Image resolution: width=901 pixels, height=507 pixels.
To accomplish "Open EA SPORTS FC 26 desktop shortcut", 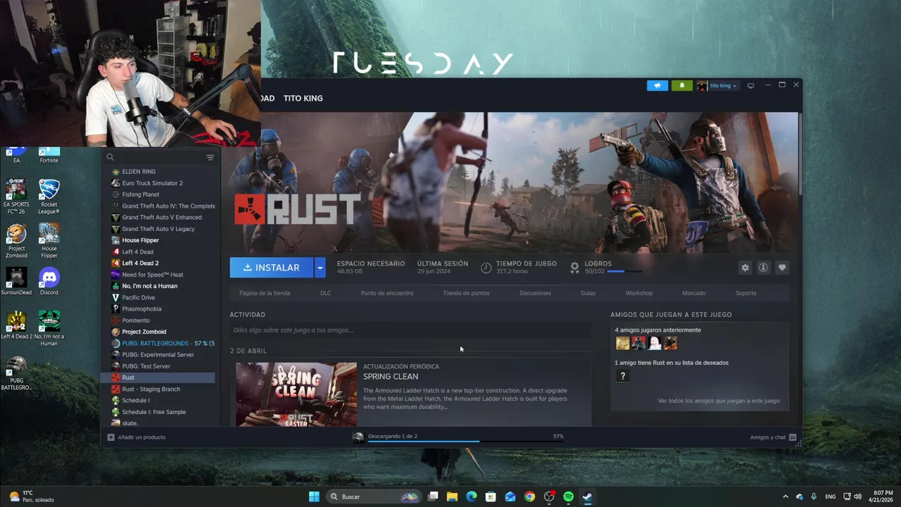I will 16,196.
